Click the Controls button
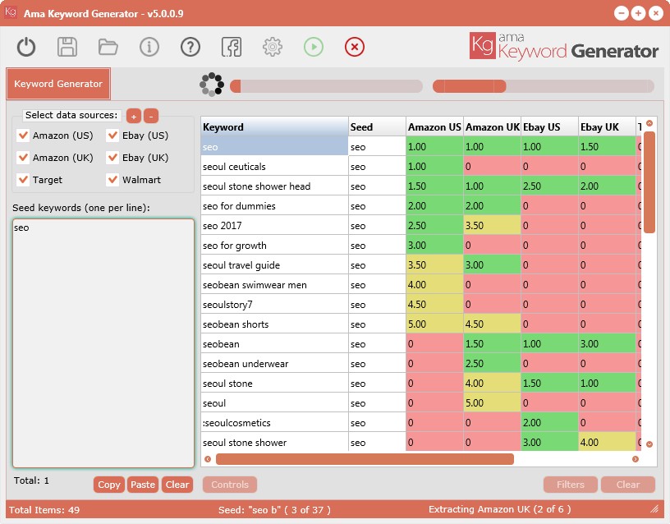The image size is (670, 524). point(230,485)
